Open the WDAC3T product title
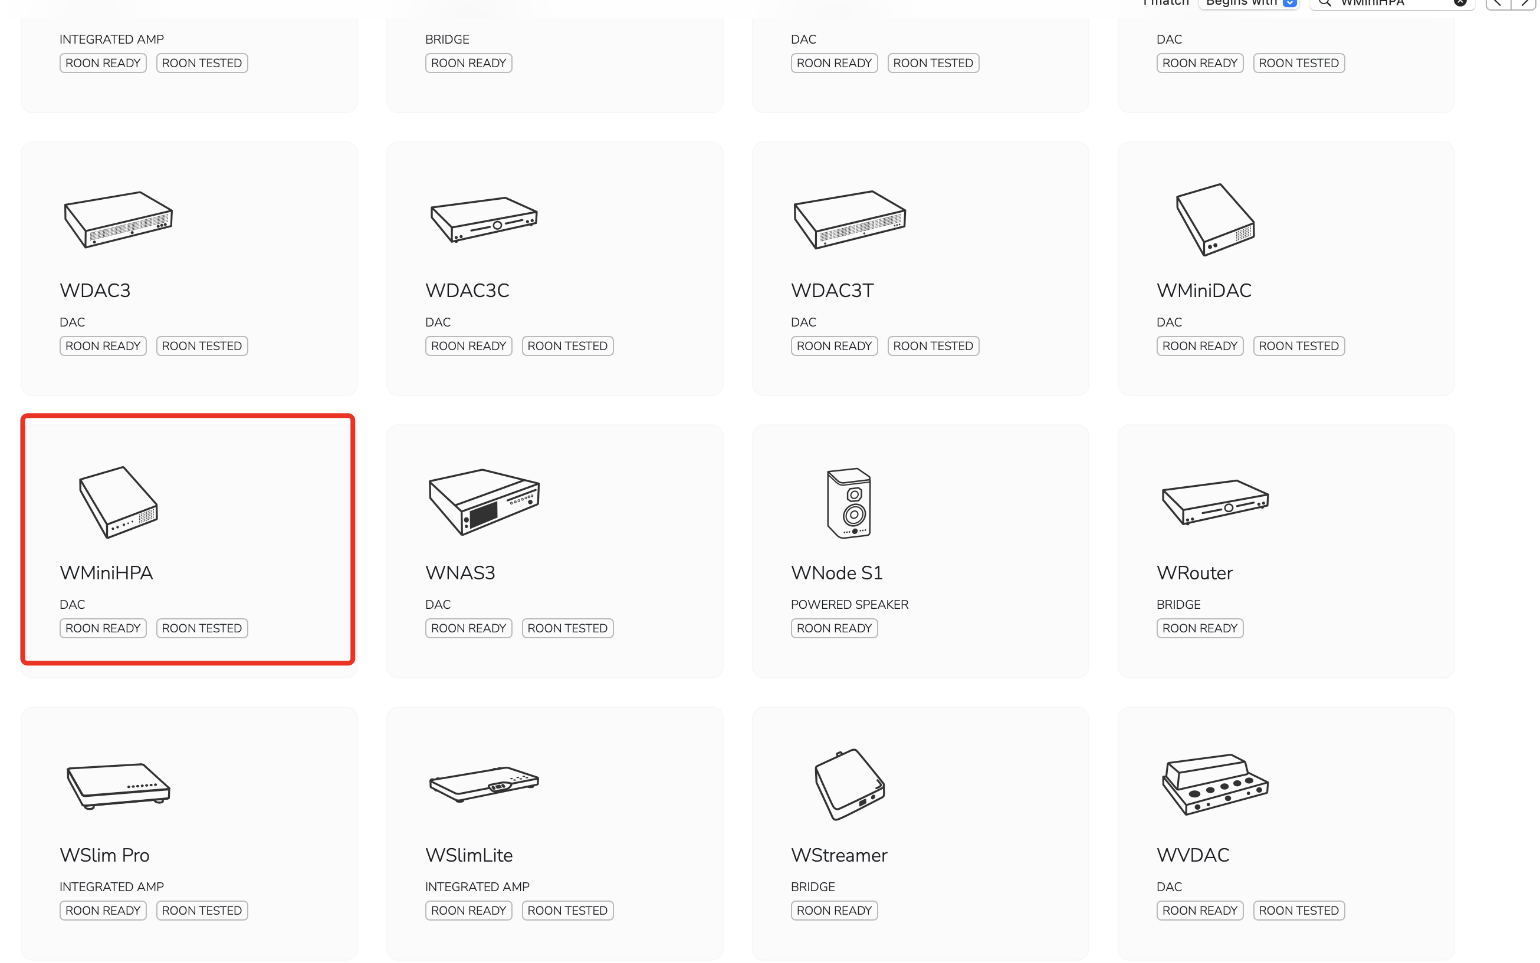Viewport: 1540px width, 963px height. pyautogui.click(x=832, y=291)
